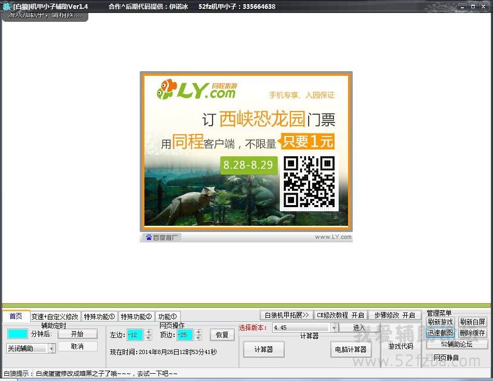The image size is (493, 381).
Task: Switch to the 特殊功能② tab
Action: click(x=136, y=317)
